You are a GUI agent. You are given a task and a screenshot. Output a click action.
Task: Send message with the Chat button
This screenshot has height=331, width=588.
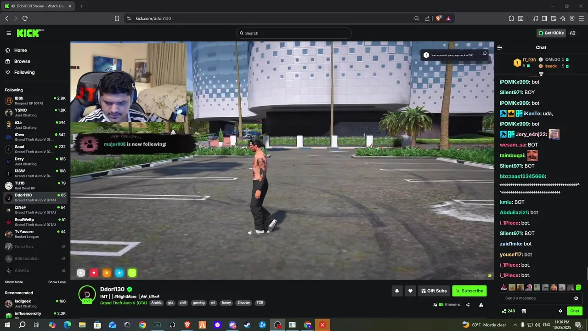coord(575,311)
